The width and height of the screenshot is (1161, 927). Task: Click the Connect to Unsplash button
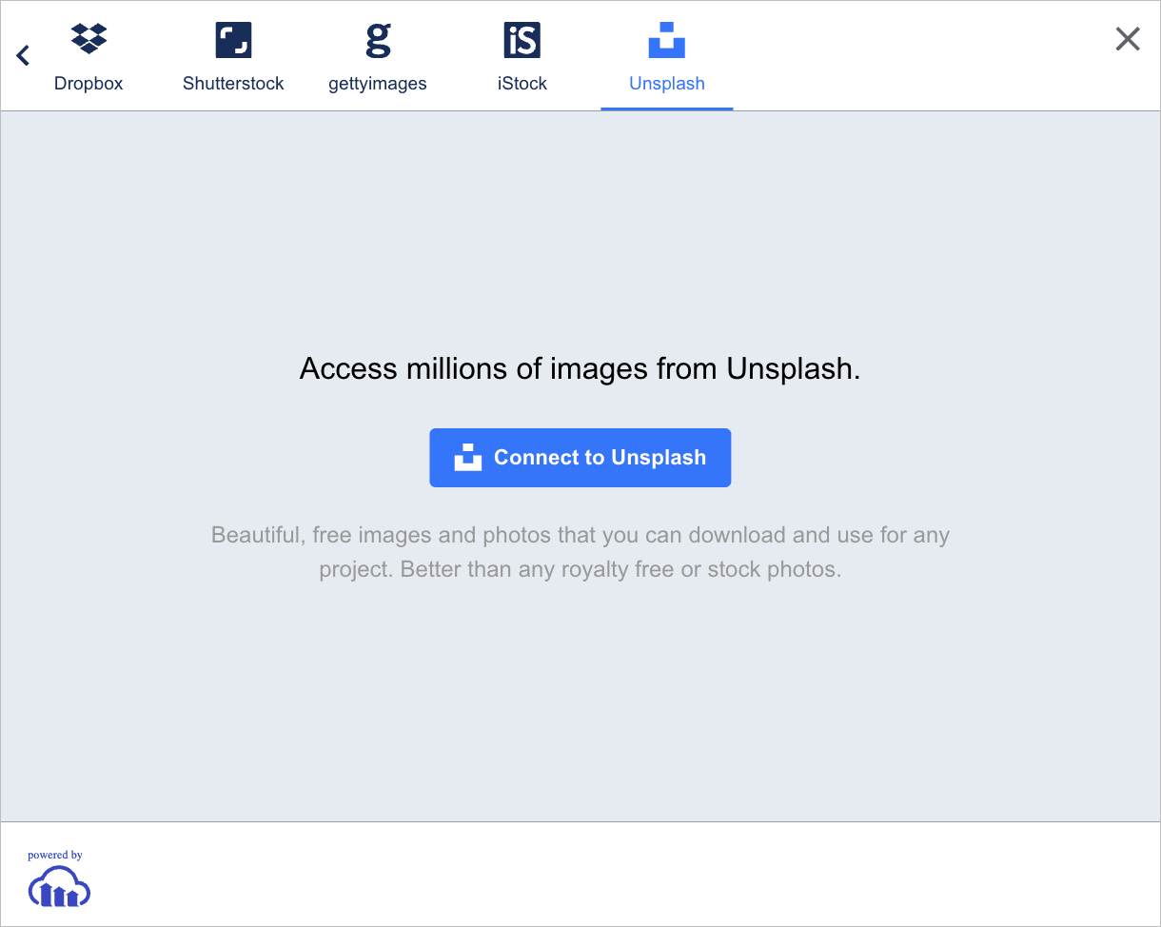pos(580,458)
